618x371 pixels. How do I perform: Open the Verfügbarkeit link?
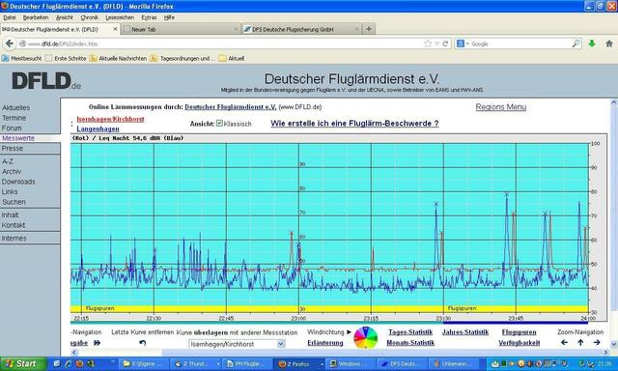pos(520,343)
